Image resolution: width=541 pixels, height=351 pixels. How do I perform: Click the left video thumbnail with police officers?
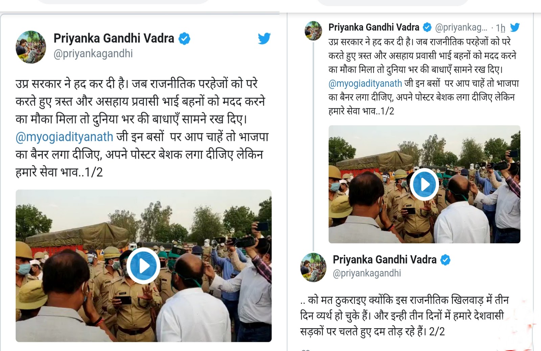143,266
